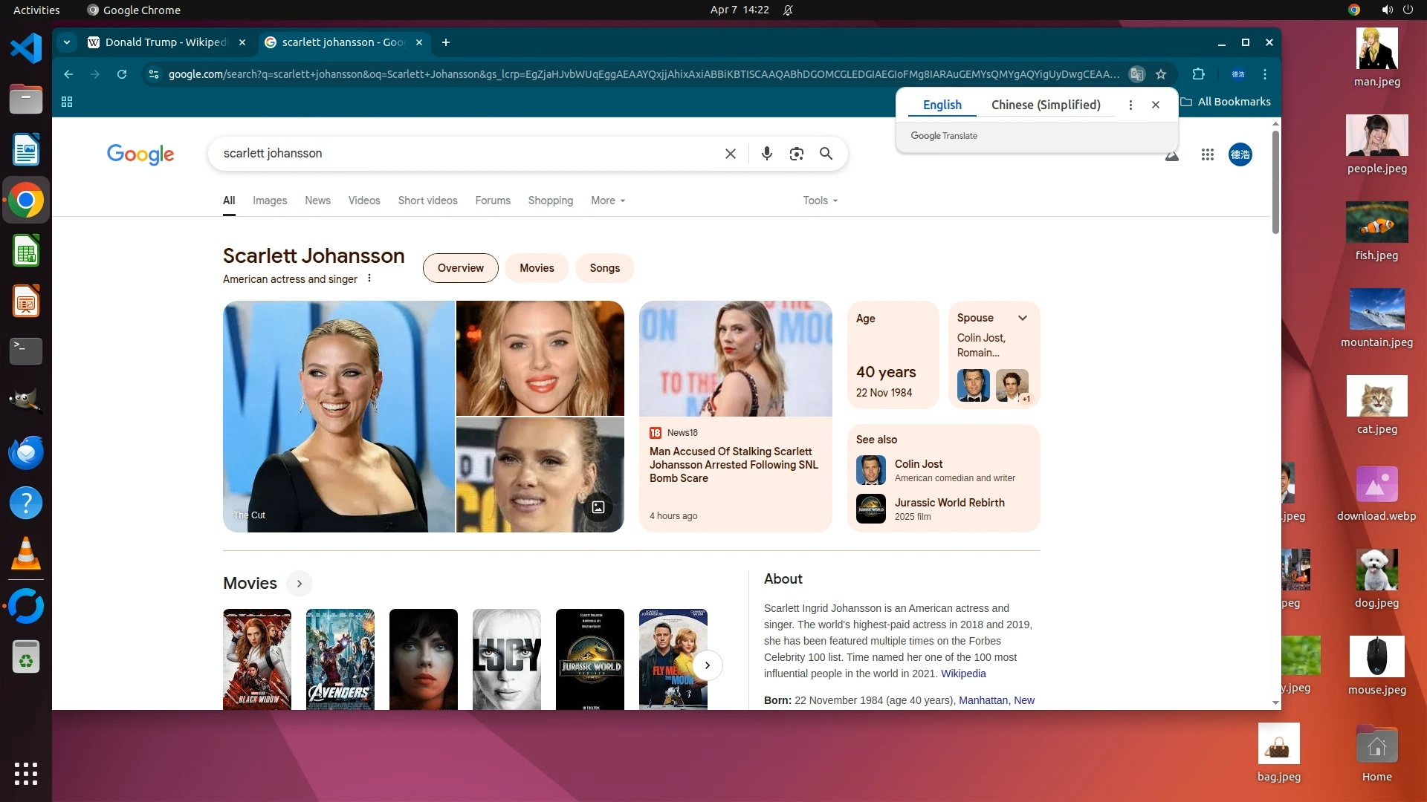Screen dimensions: 1427x802
Task: Switch to Donald Trump Wikipedia tab
Action: point(165,42)
